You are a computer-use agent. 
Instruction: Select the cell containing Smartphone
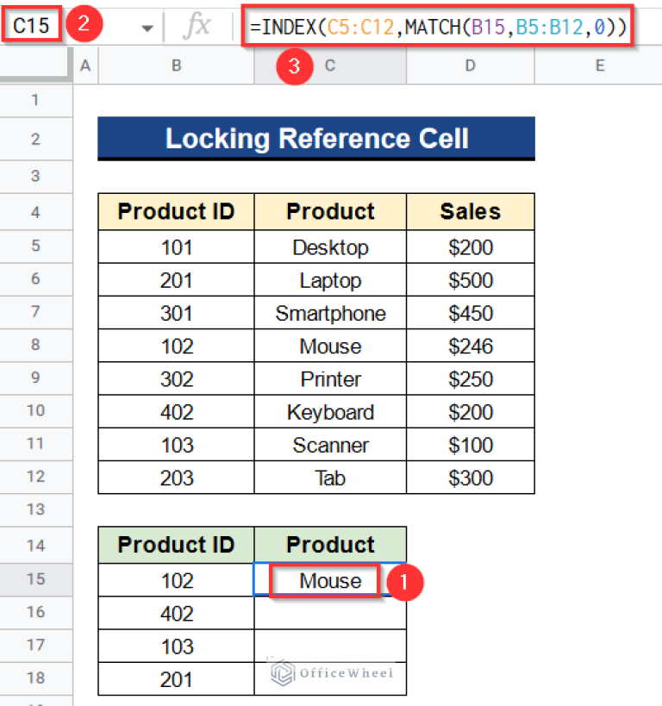[x=330, y=313]
